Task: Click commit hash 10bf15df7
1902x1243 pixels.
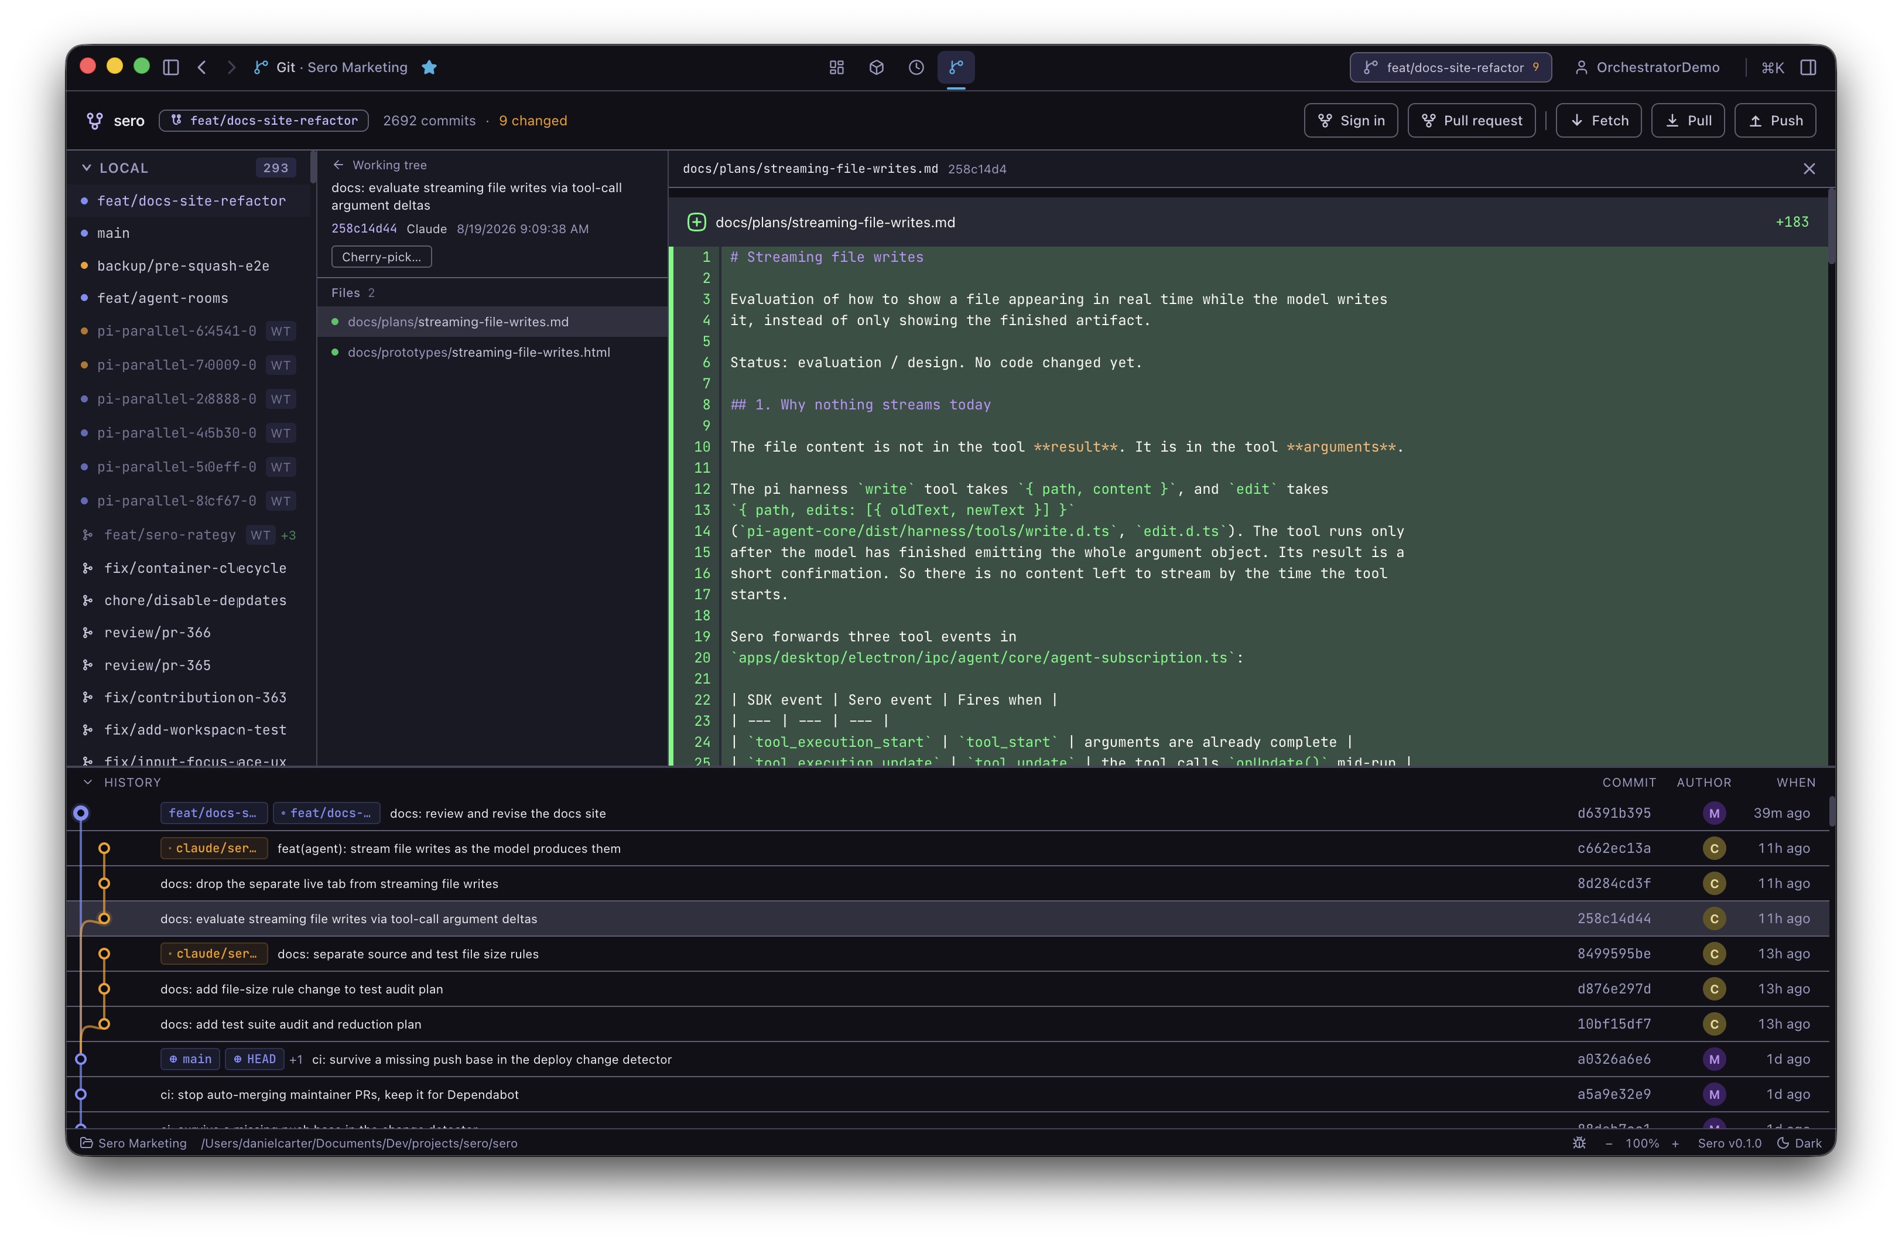Action: 1613,1025
